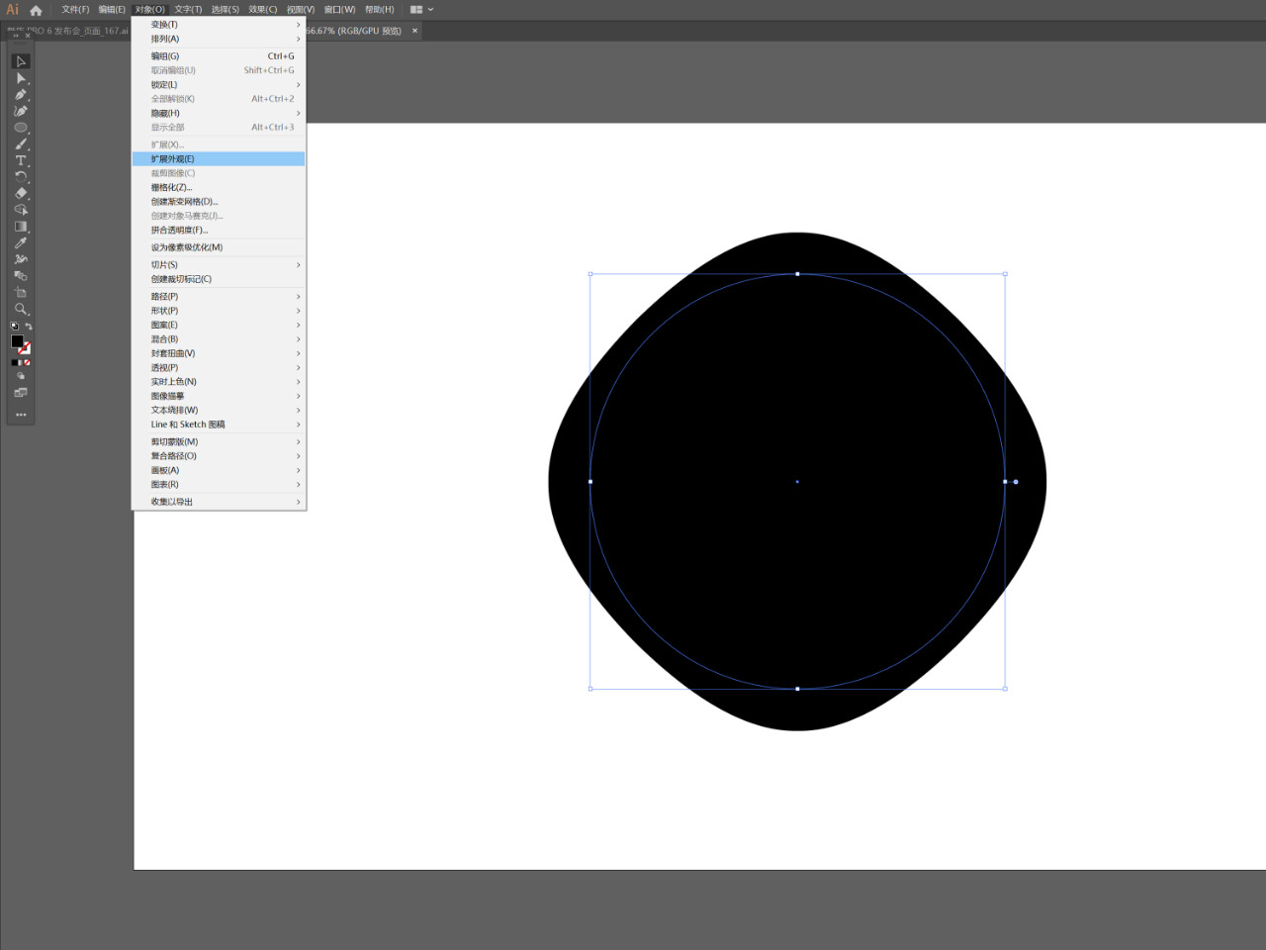Select the Type tool
Screen dimensions: 1266x950
21,160
